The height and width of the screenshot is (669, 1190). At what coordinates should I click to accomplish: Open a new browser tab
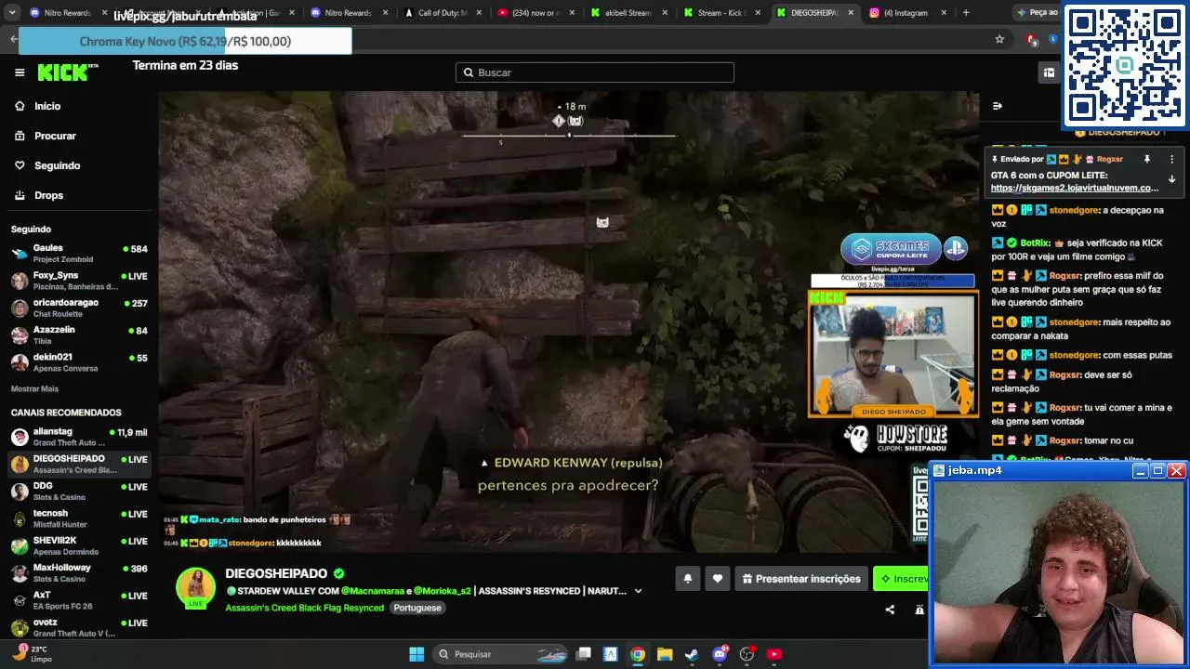coord(966,13)
